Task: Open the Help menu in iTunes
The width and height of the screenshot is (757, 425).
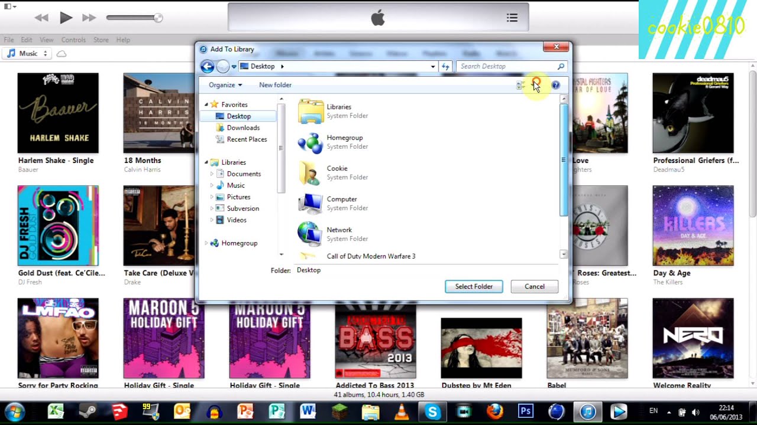Action: [123, 40]
